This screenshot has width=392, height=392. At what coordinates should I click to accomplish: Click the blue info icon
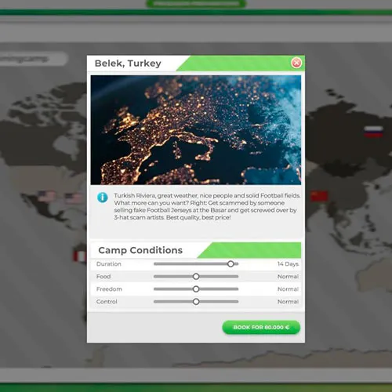click(x=103, y=198)
